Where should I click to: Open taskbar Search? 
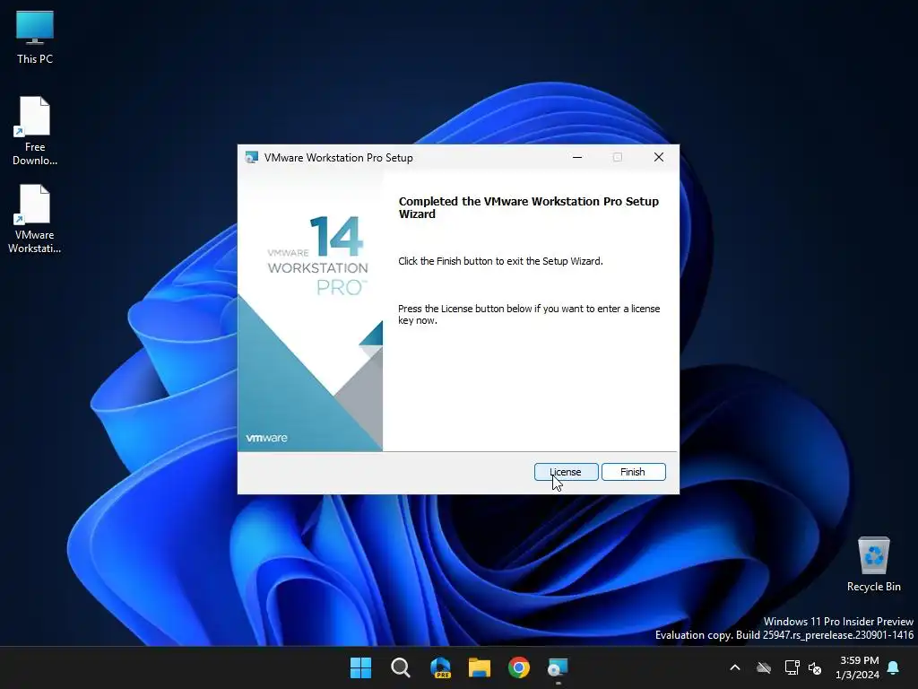pos(401,667)
